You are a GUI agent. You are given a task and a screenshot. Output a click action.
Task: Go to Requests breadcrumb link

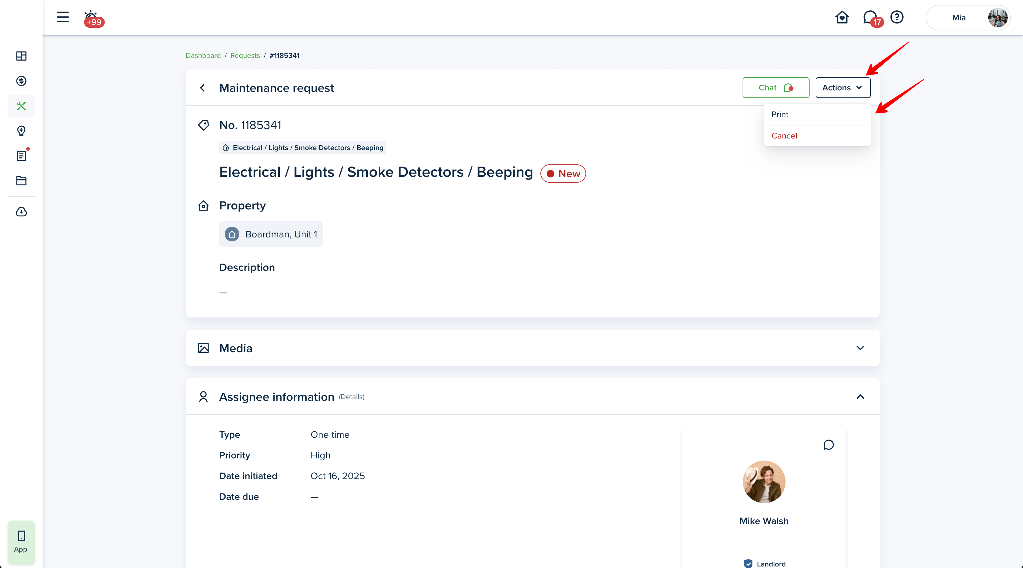pos(244,56)
